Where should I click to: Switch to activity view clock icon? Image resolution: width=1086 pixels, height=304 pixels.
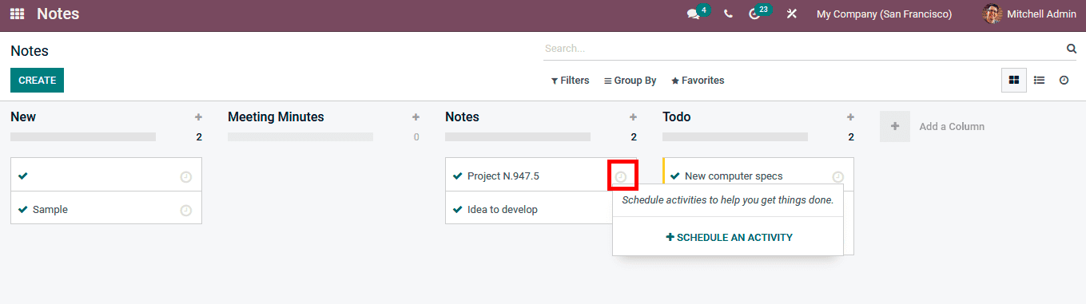pyautogui.click(x=1064, y=80)
